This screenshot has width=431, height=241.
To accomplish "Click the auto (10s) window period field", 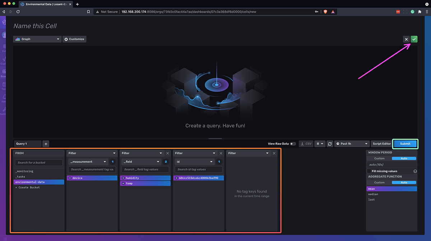I will point(392,165).
